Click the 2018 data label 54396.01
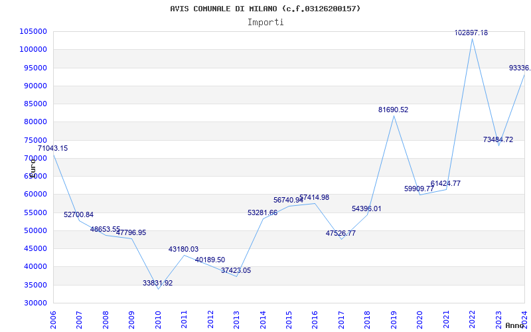This screenshot has width=531, height=332. (366, 208)
